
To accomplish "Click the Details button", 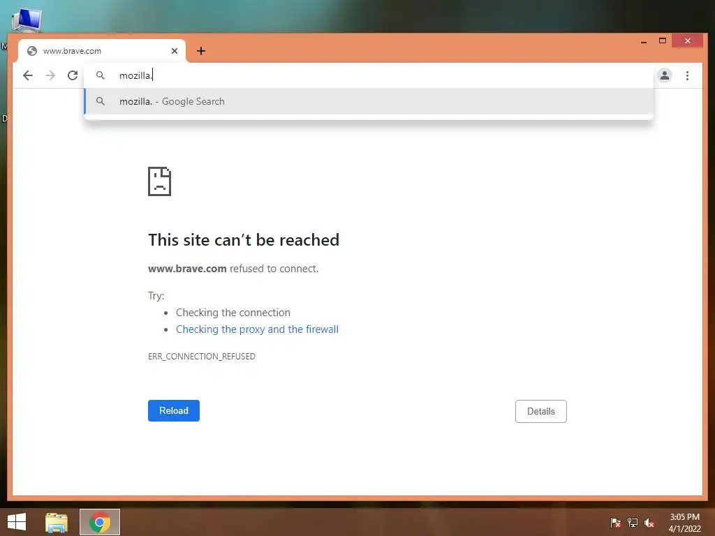I will (541, 411).
